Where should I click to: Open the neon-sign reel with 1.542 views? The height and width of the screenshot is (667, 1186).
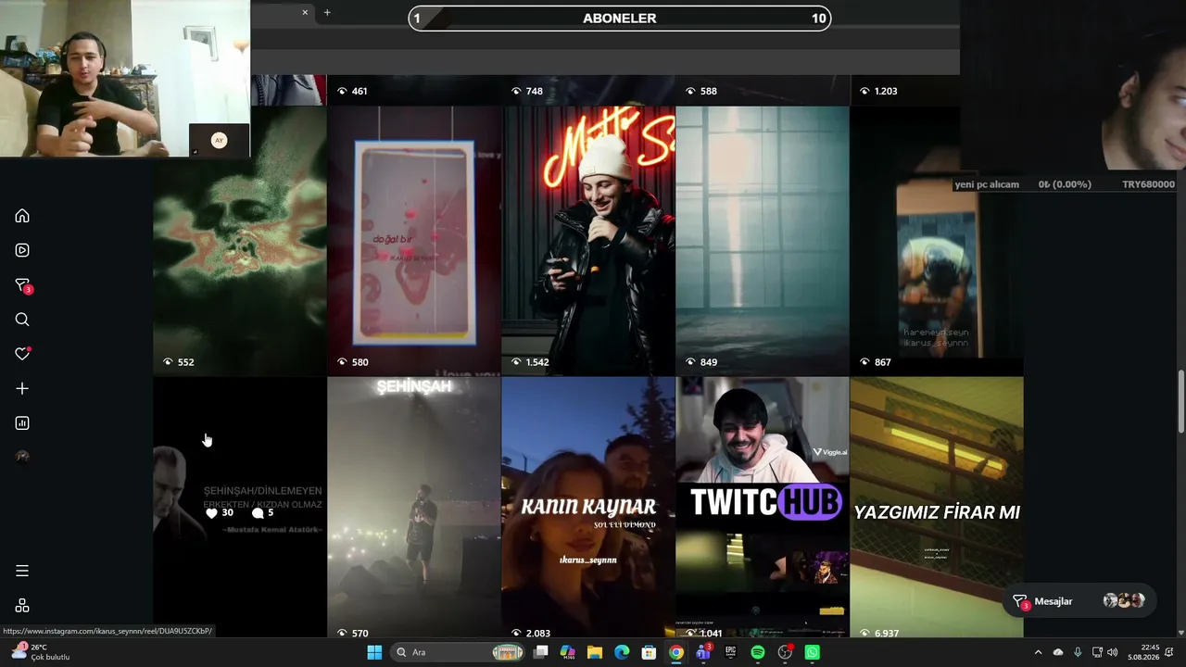(x=588, y=241)
